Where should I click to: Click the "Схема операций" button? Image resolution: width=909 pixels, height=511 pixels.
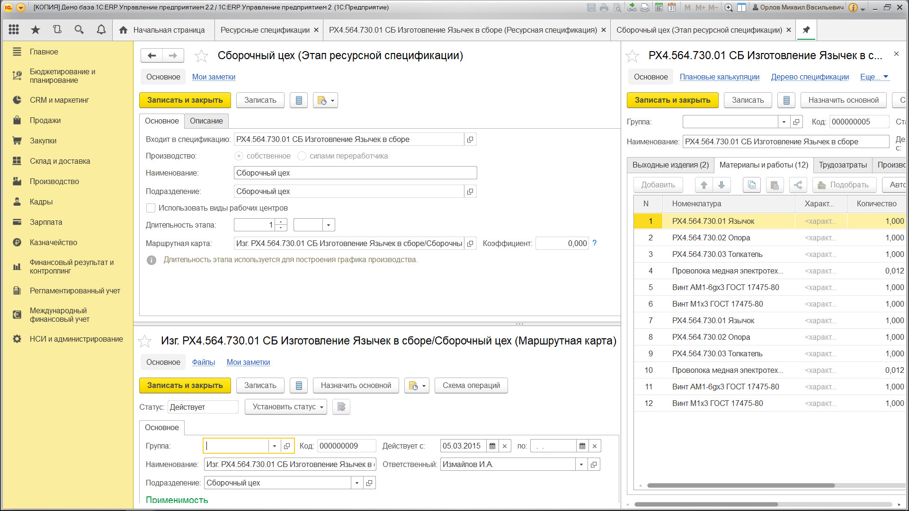point(471,386)
